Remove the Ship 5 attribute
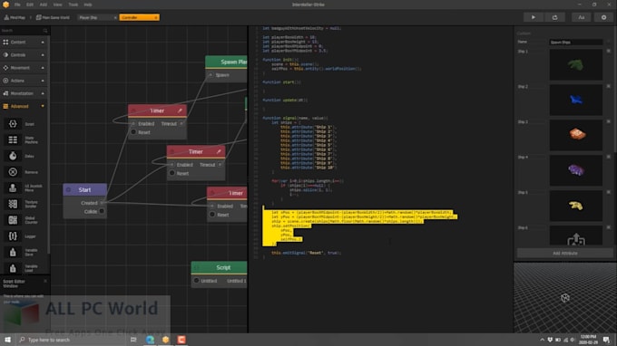 click(608, 192)
